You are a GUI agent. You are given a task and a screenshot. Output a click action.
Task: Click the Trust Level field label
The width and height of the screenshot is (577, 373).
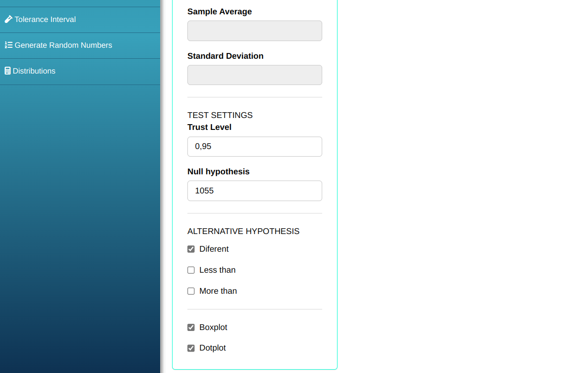pos(209,128)
